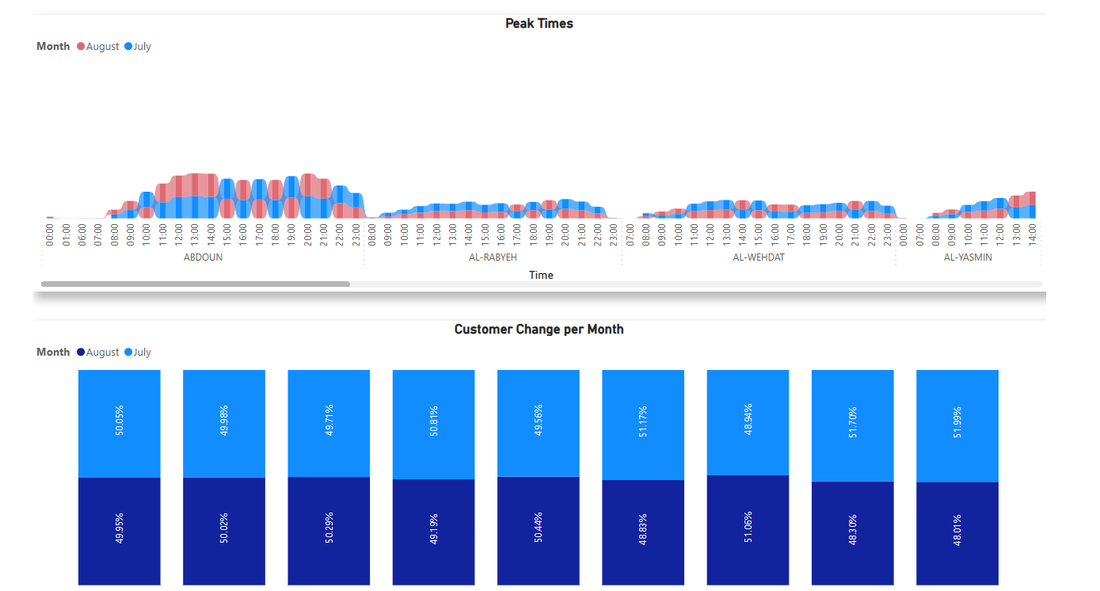Click the August segment labeled 50.44%
The image size is (1100, 591).
538,530
